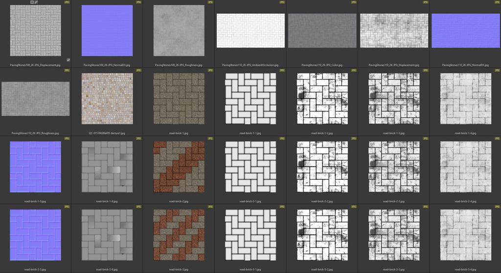This screenshot has width=501, height=273.
Task: Click the diagonal pencil icon above PavingStones109 Displacement
Action: coord(36,2)
